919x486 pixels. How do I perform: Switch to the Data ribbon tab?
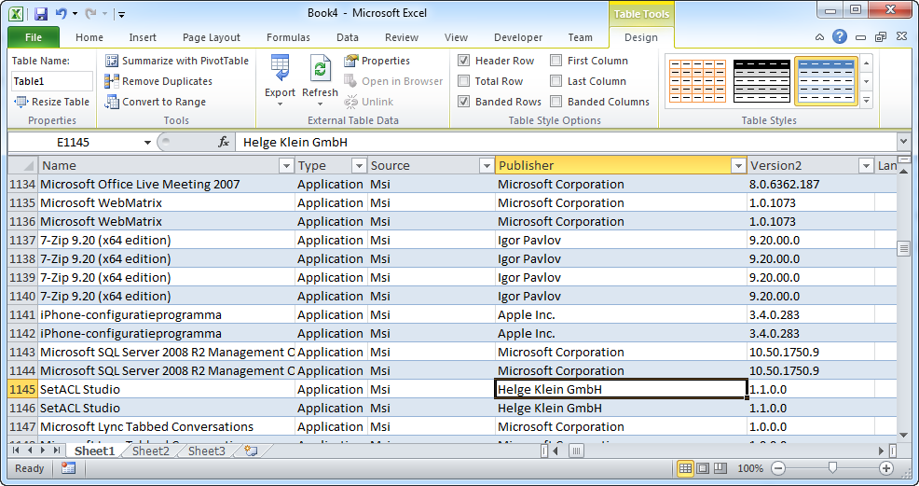click(x=348, y=37)
